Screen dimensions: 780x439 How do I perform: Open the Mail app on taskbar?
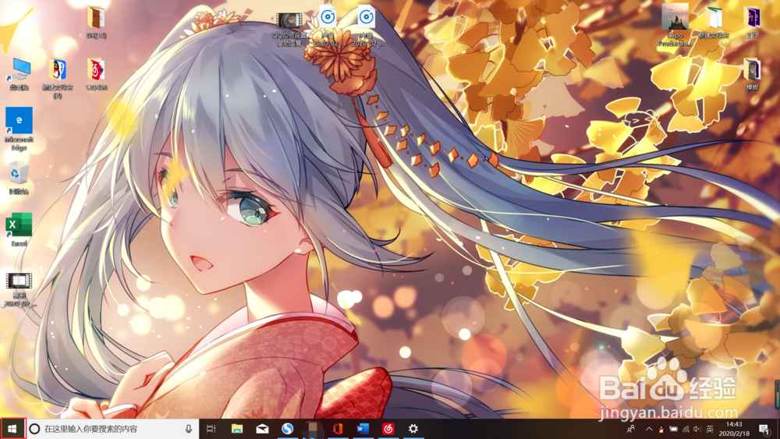pos(262,429)
